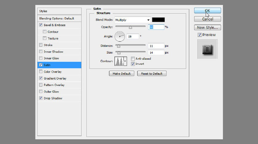Image resolution: width=258 pixels, height=144 pixels.
Task: Enable the Color Overlay checkbox
Action: [x=41, y=71]
